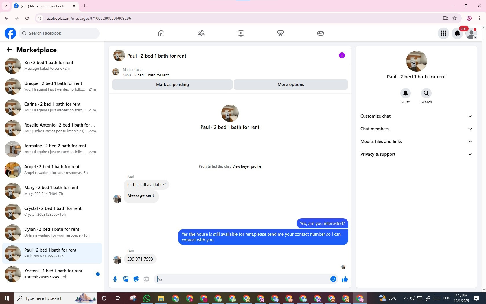Open Task View on the taskbar

(x=118, y=298)
